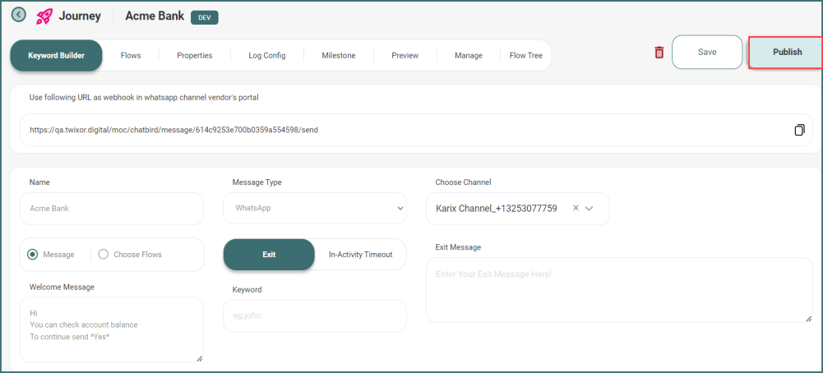
Task: Go to the Log Config tab
Action: [x=267, y=56]
